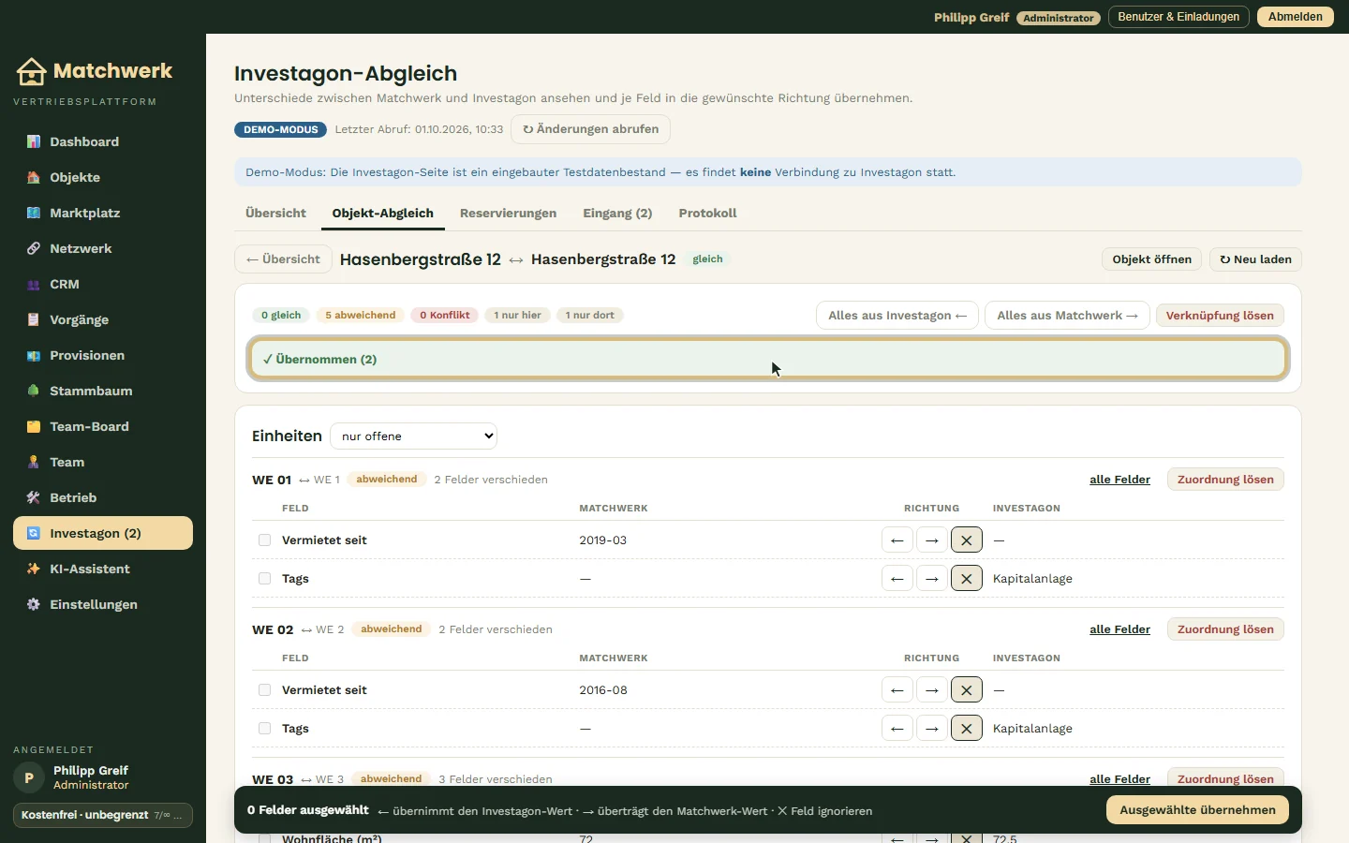Open 'alle Felder' link for WE 01

(1119, 480)
